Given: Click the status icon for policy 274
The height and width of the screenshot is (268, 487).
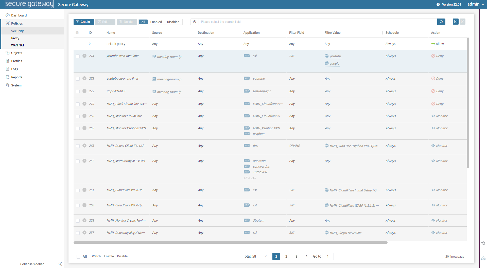Looking at the screenshot, I should coord(84,56).
